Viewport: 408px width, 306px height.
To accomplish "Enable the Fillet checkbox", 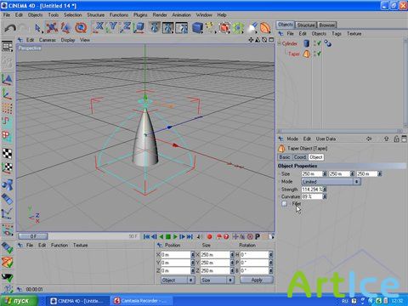I will 285,203.
